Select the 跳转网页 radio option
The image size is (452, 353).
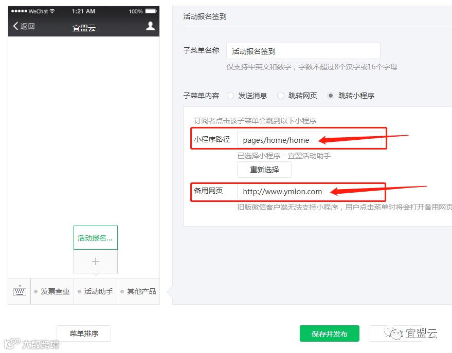pos(280,96)
